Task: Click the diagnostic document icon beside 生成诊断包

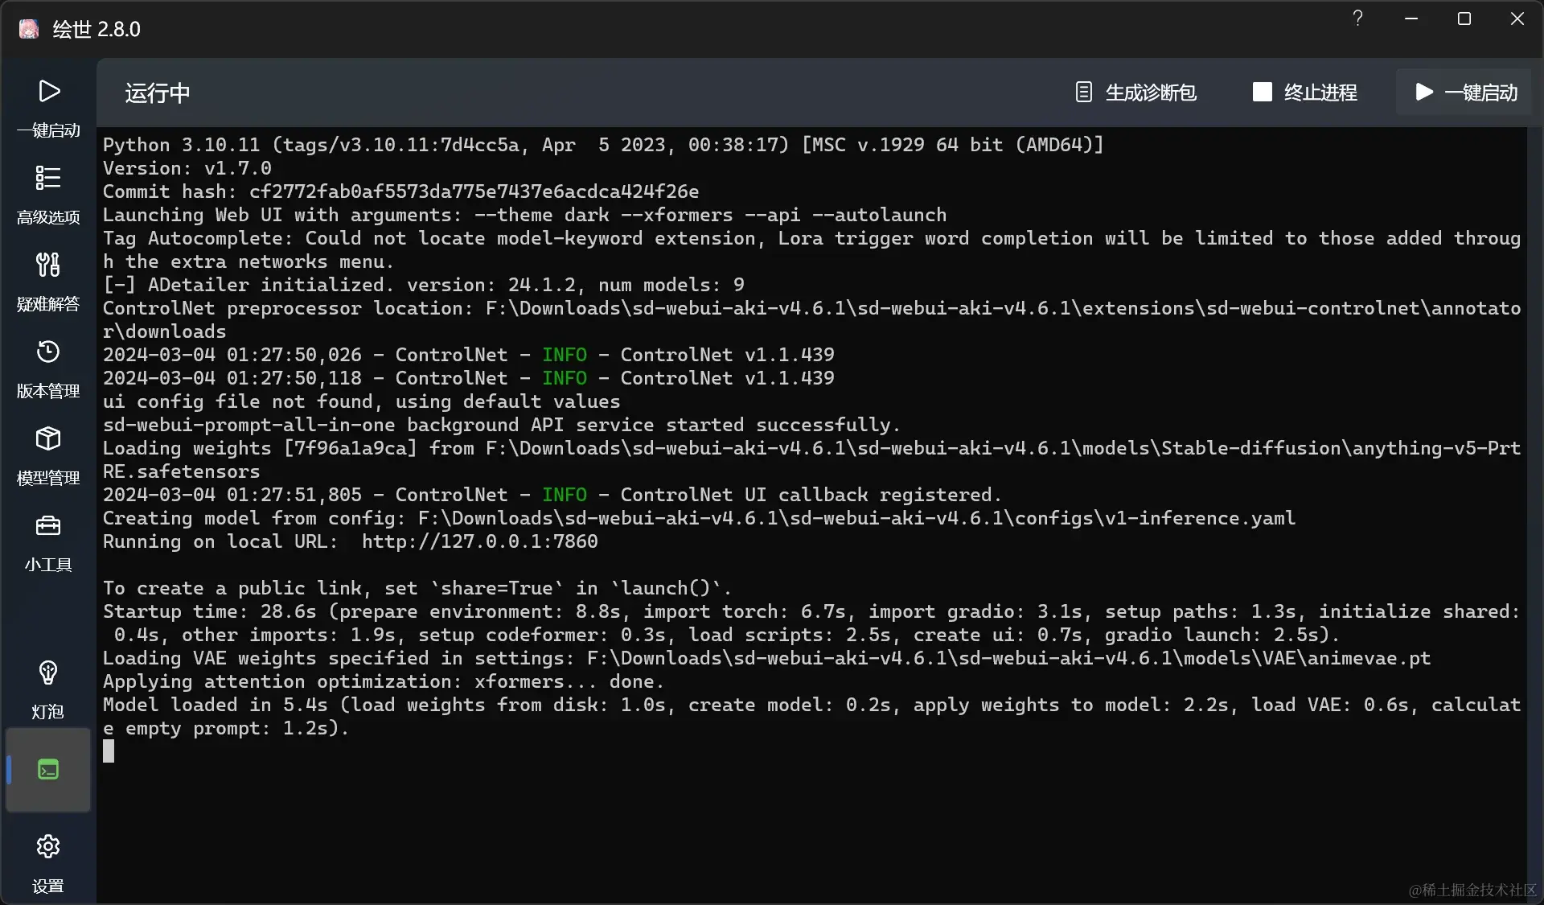Action: click(x=1085, y=92)
